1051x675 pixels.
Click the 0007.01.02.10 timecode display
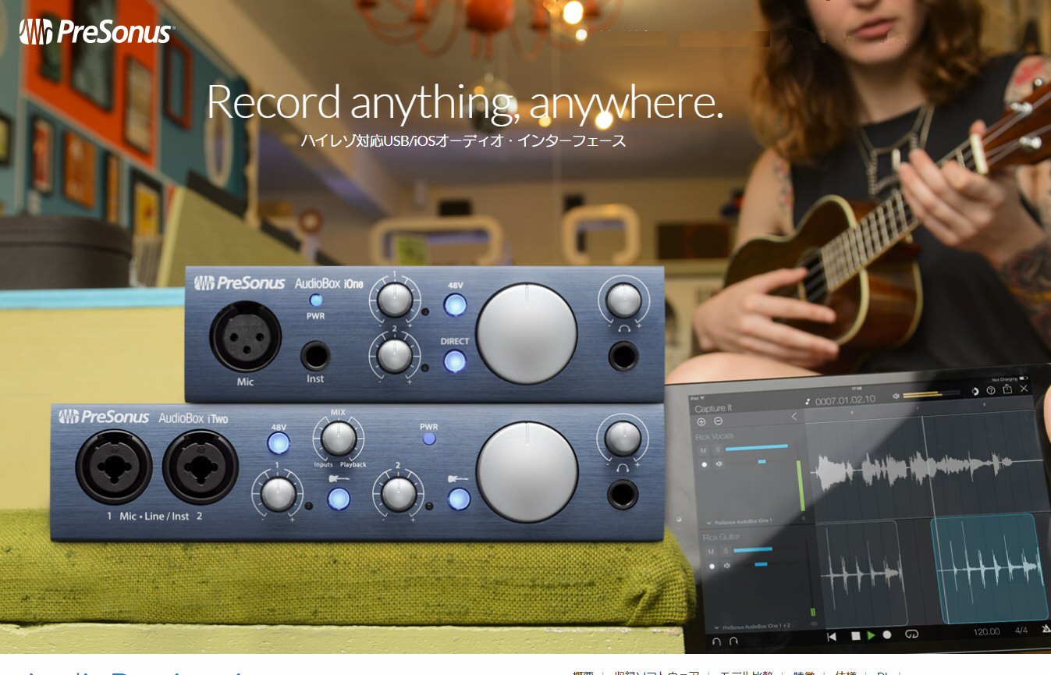tap(845, 400)
